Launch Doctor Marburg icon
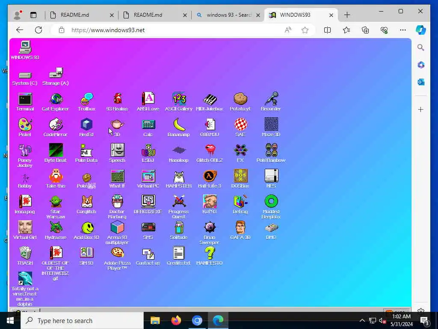The image size is (438, 329). pyautogui.click(x=117, y=207)
